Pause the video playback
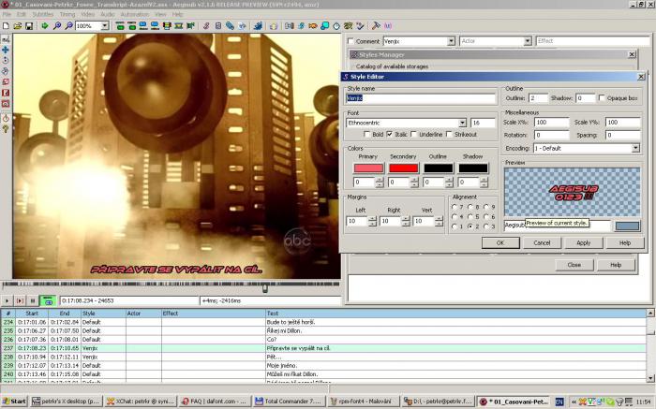 tap(33, 300)
